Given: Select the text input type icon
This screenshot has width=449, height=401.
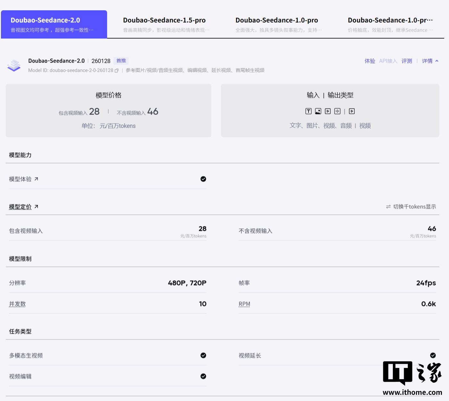Looking at the screenshot, I should click(308, 111).
